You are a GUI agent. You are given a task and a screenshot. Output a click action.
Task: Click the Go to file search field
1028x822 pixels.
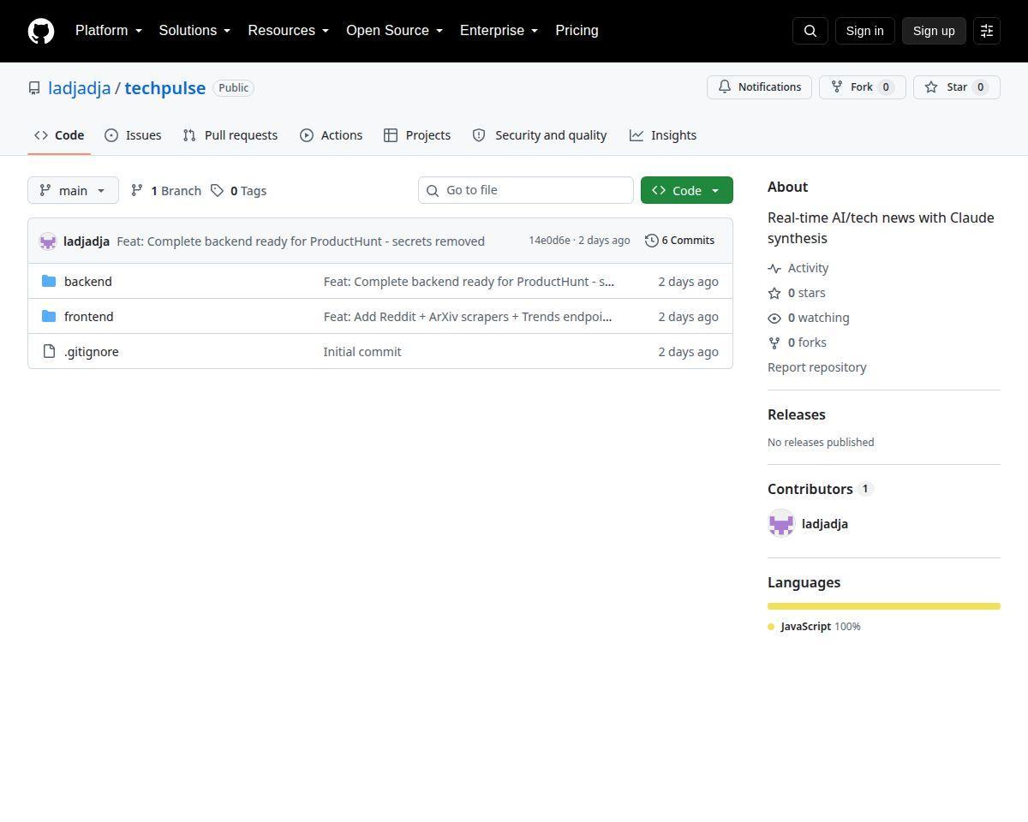coord(526,190)
